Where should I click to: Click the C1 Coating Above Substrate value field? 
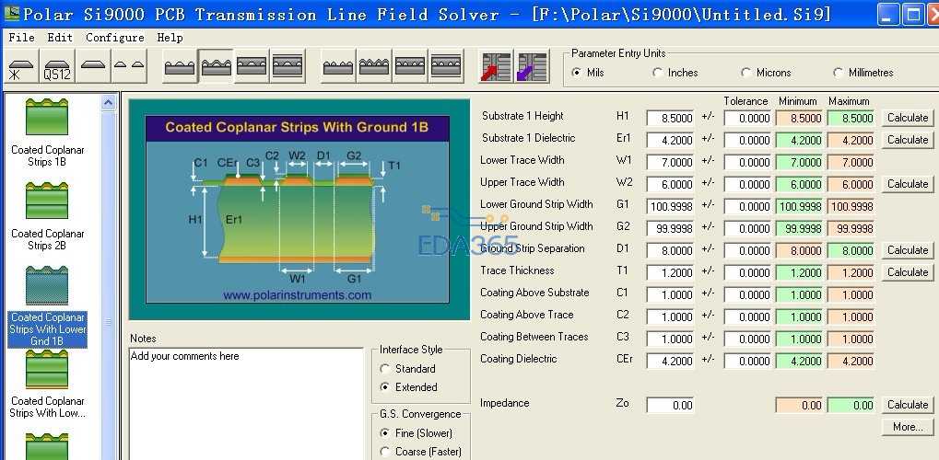pyautogui.click(x=670, y=295)
